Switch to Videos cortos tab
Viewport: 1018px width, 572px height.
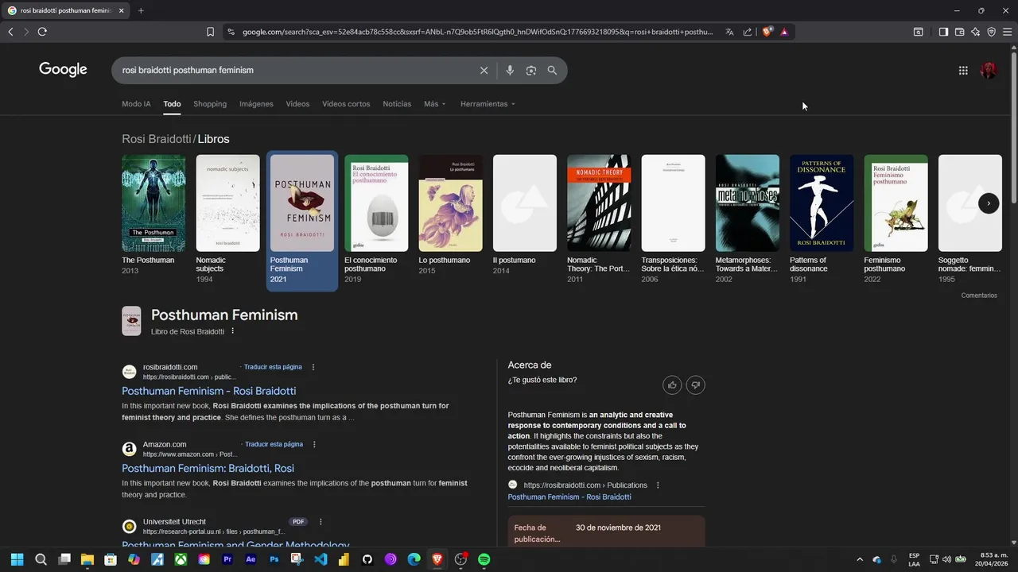[x=346, y=104]
